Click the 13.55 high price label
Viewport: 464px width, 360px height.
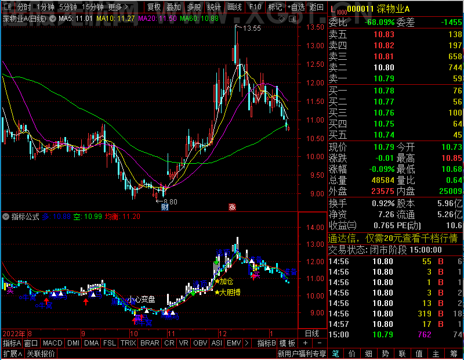click(x=252, y=28)
